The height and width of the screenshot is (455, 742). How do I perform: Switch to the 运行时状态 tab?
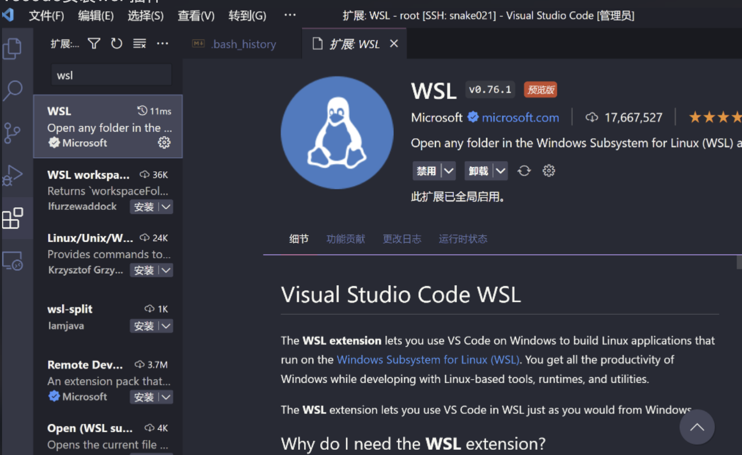point(463,239)
